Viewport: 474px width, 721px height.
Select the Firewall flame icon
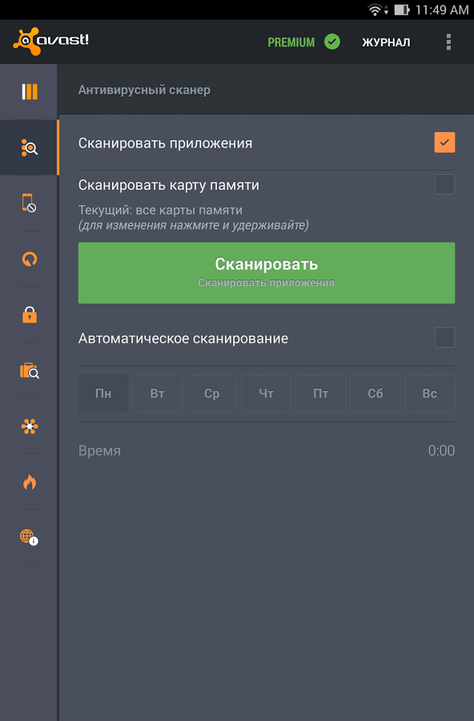29,481
